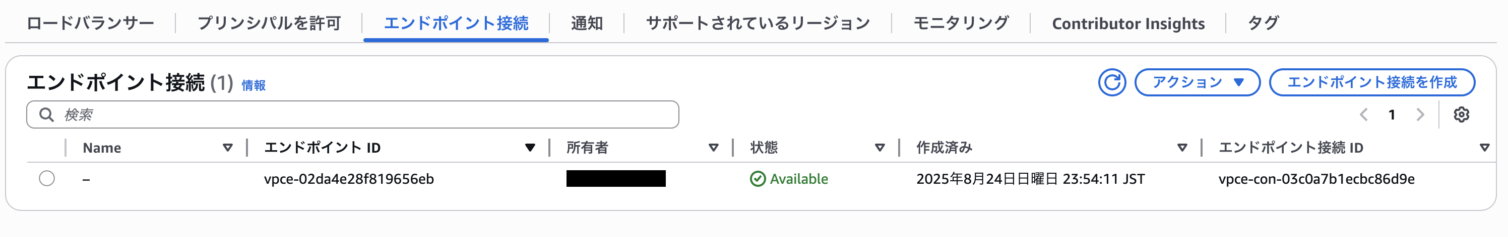1508x237 pixels.
Task: Sort by 所有者 column arrow
Action: click(713, 148)
